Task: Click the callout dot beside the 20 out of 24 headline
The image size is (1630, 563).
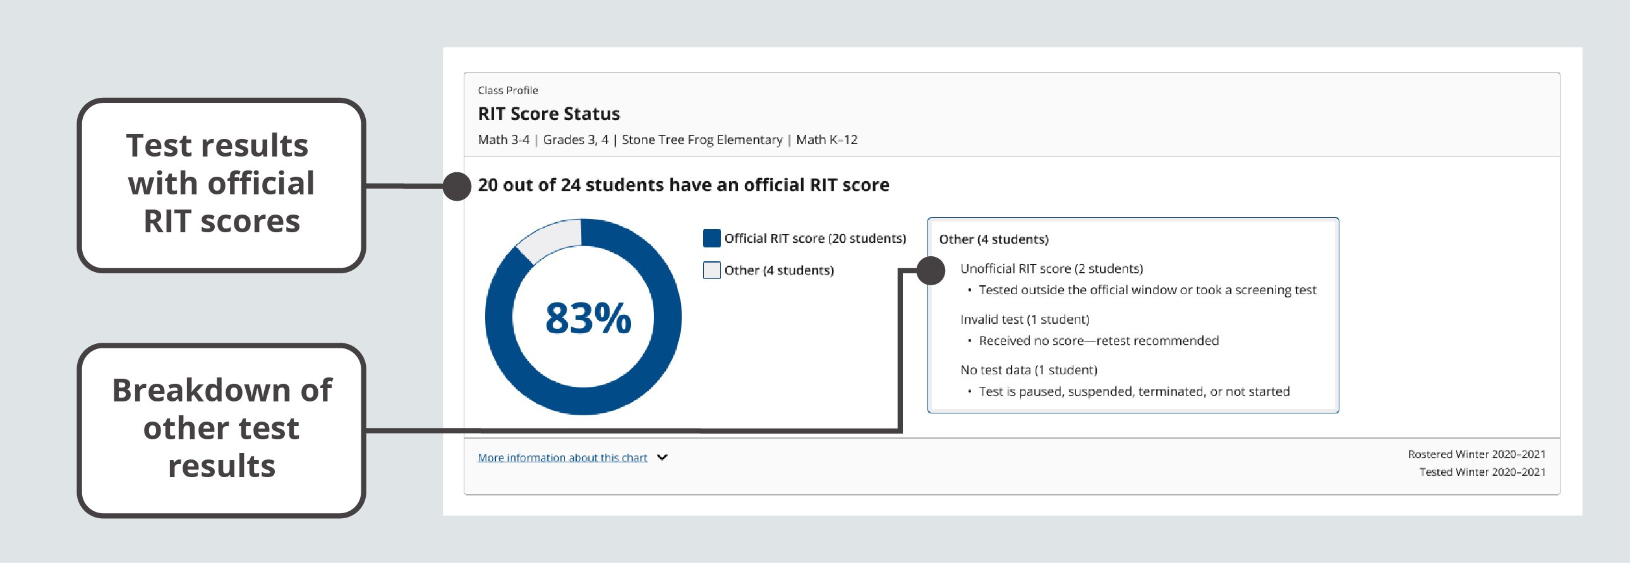Action: pyautogui.click(x=456, y=186)
